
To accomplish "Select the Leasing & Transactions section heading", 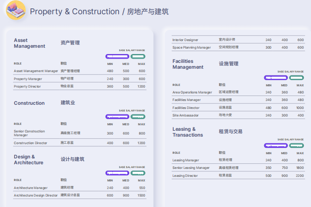I will [x=188, y=132].
